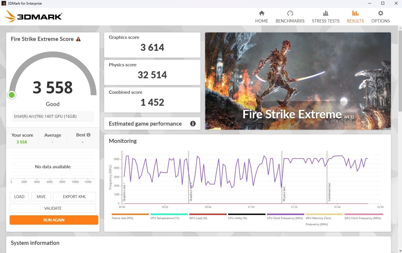Toggle CPU Utility (%) legend swatch
This screenshot has width=402, height=253.
click(247, 214)
